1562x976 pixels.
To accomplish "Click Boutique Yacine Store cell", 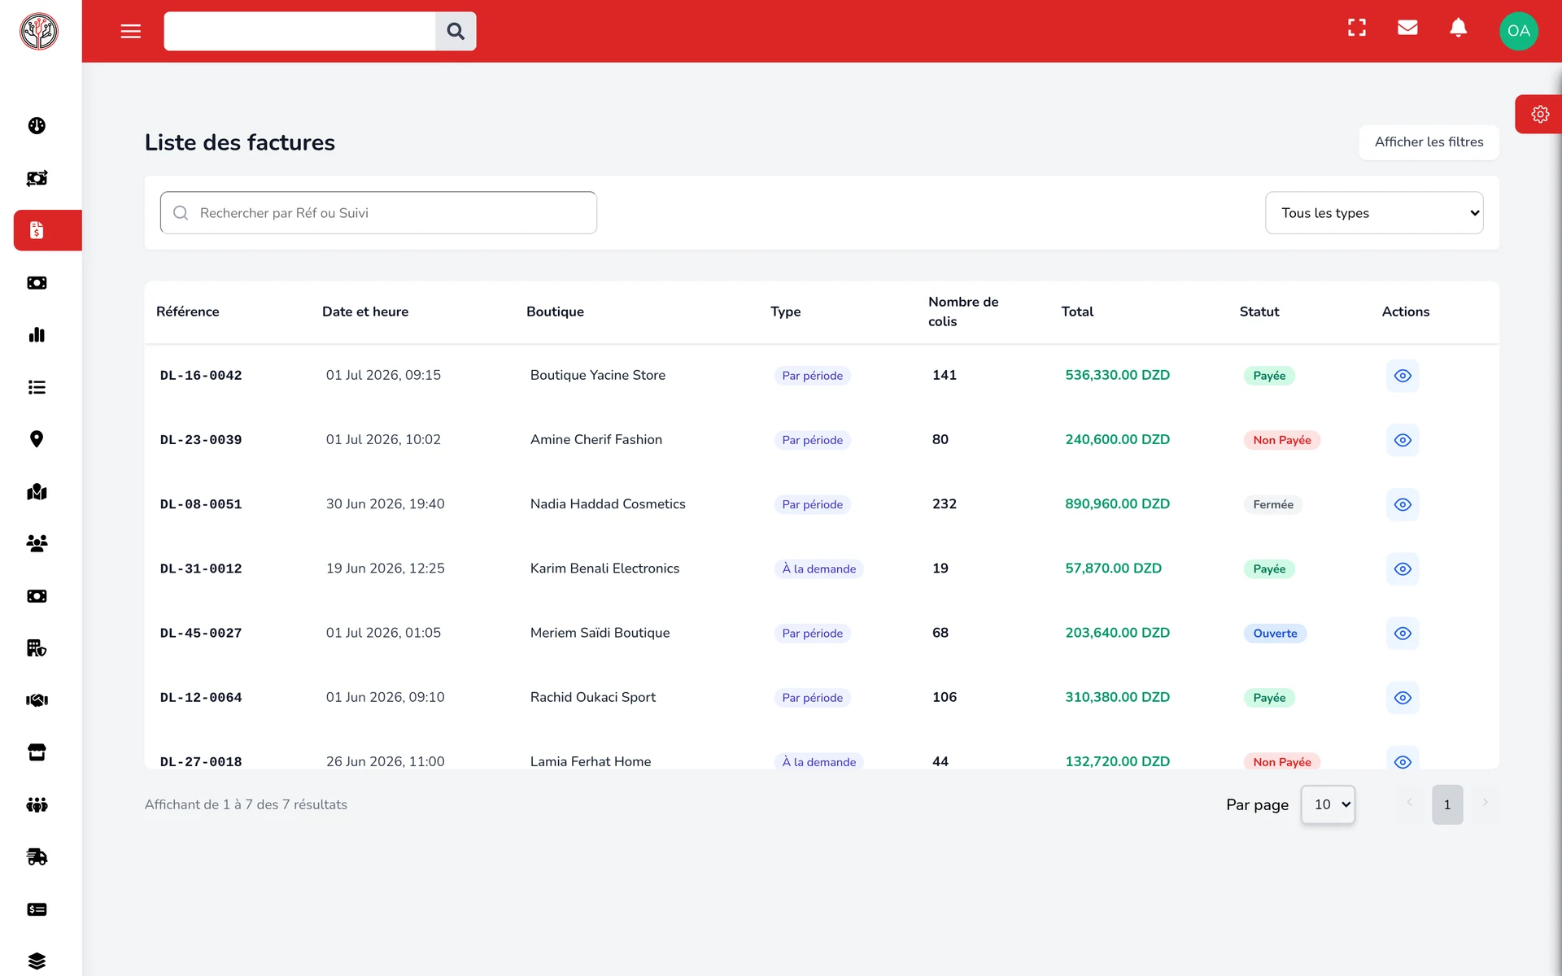I will point(598,375).
